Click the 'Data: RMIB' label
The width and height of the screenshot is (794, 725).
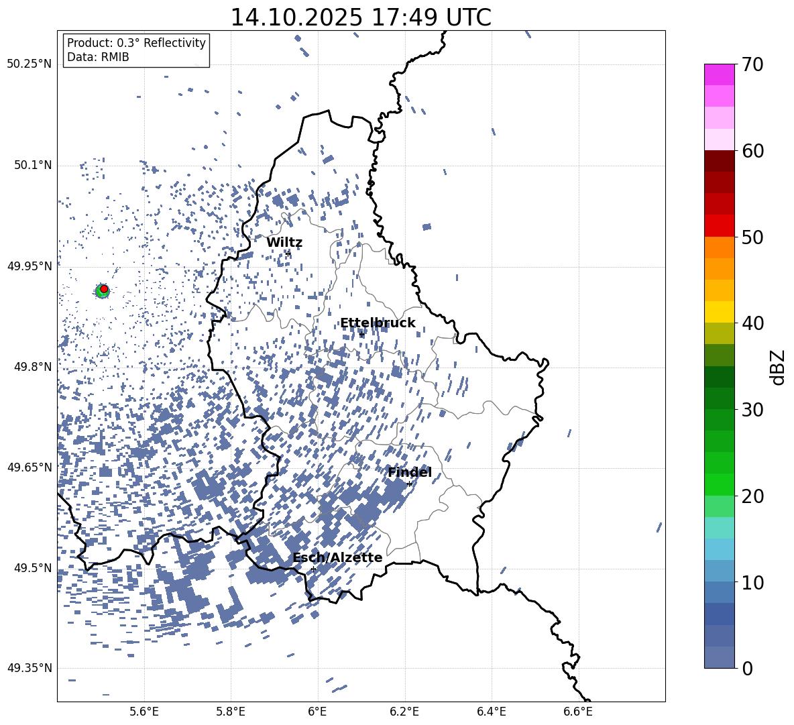tap(98, 57)
